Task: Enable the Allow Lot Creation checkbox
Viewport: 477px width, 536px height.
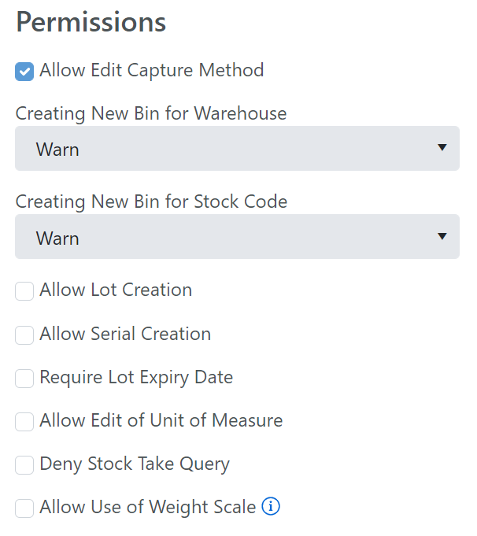Action: pos(24,291)
